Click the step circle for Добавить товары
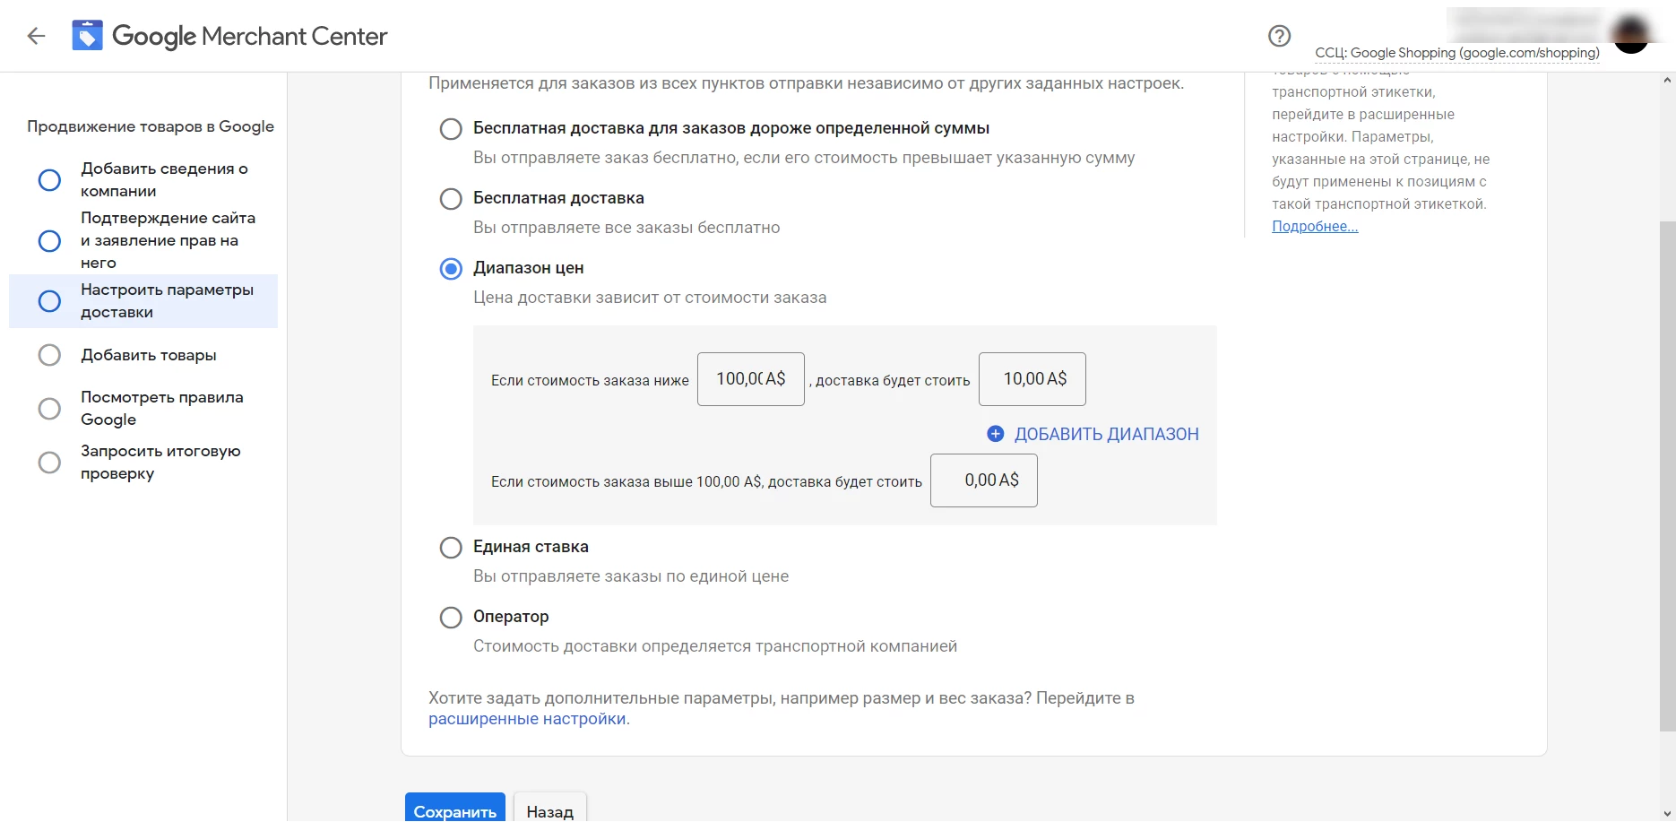Screen dimensions: 1676x822 49,355
